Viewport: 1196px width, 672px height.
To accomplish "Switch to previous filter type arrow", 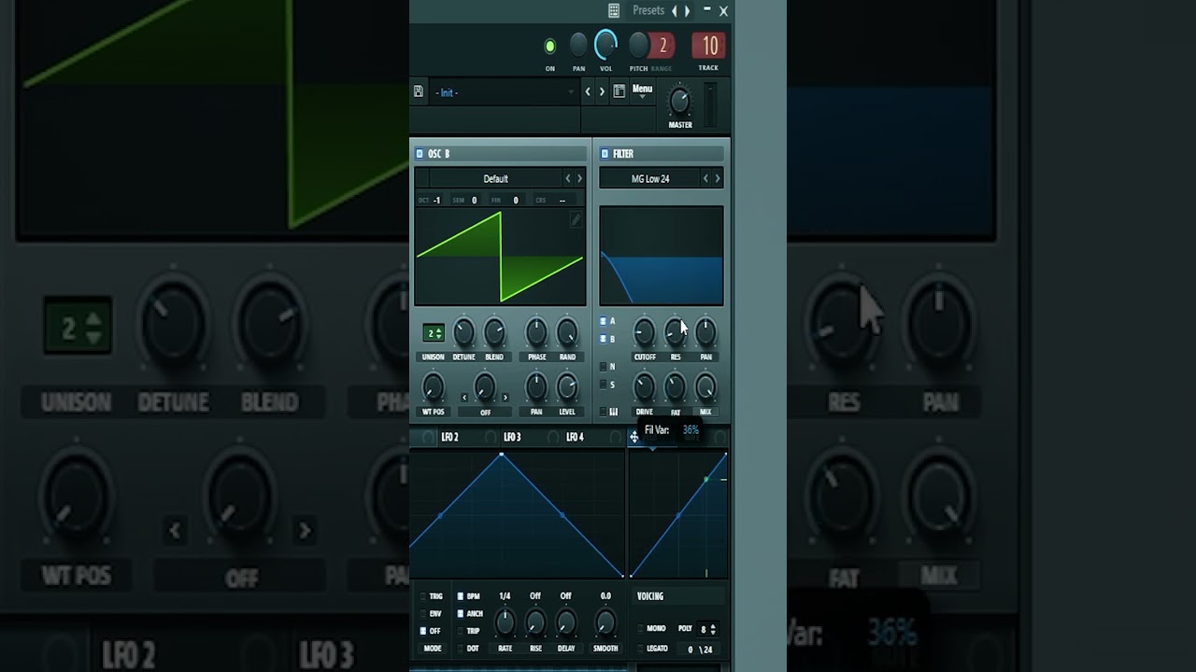I will click(705, 178).
